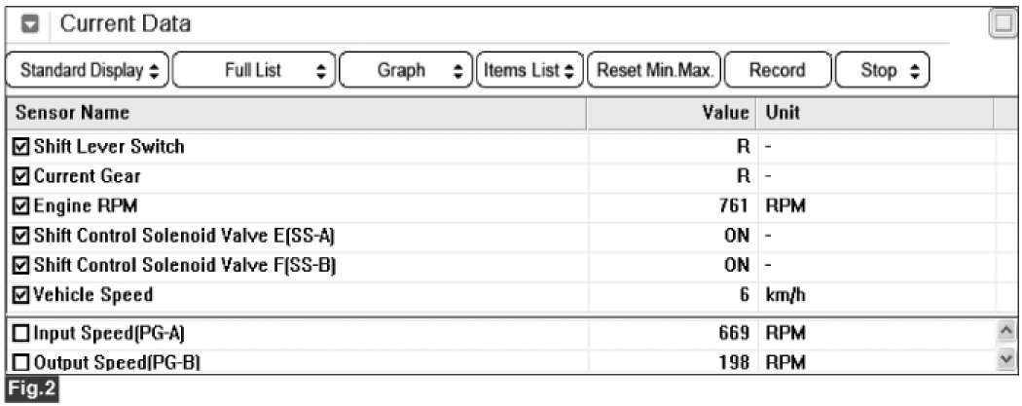Enable the Output Speed(PG-B) checkbox
1022x406 pixels.
pyautogui.click(x=21, y=361)
